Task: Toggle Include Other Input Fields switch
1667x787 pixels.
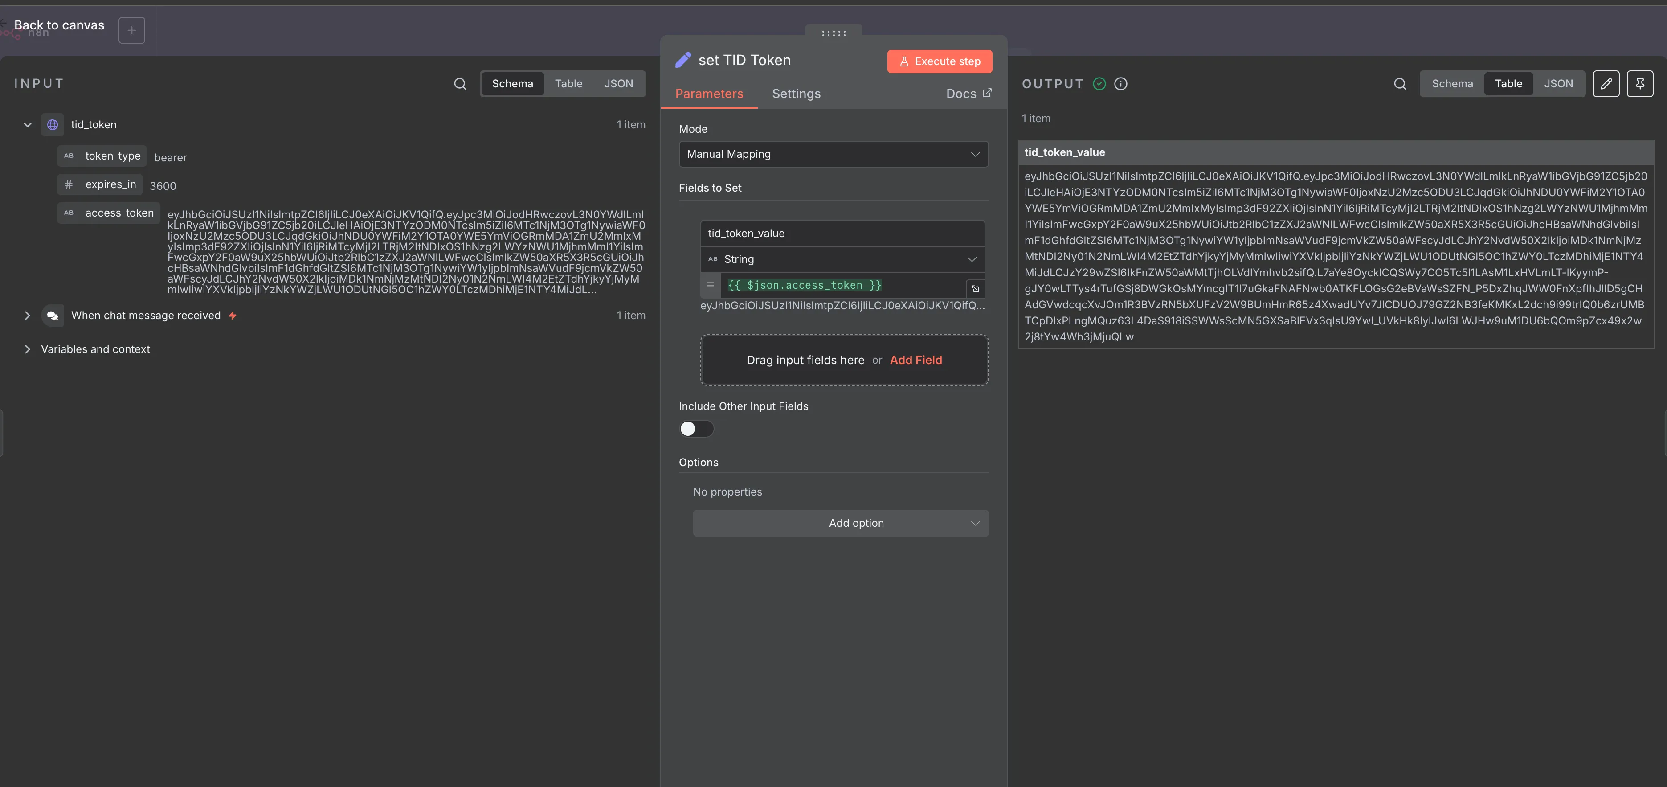Action: point(696,428)
